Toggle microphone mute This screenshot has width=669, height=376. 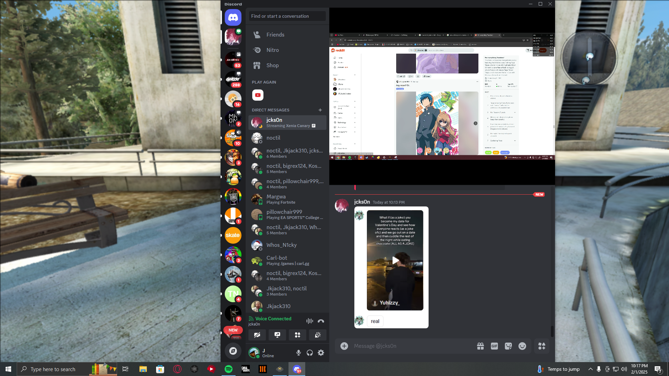299,353
